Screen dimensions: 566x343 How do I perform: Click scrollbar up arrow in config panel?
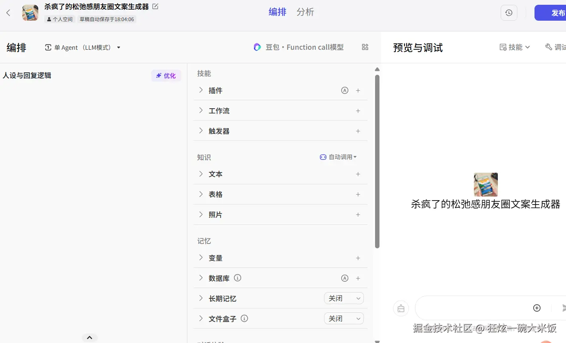(x=377, y=69)
